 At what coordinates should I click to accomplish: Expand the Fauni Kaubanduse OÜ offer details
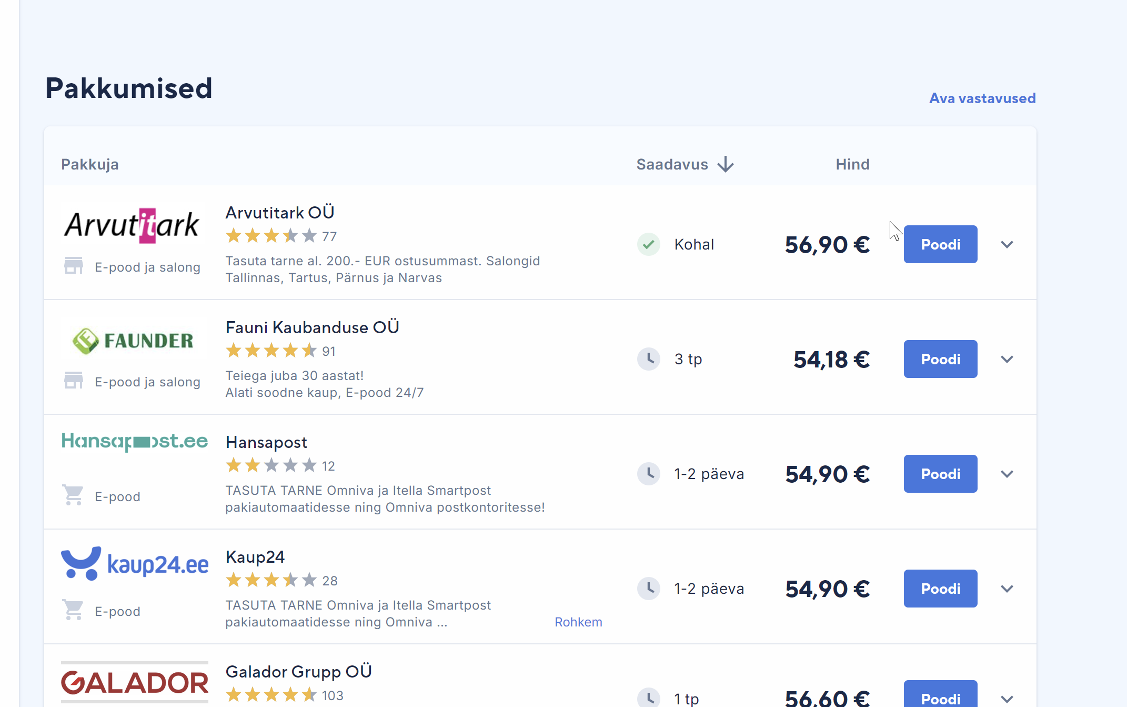pos(1007,359)
